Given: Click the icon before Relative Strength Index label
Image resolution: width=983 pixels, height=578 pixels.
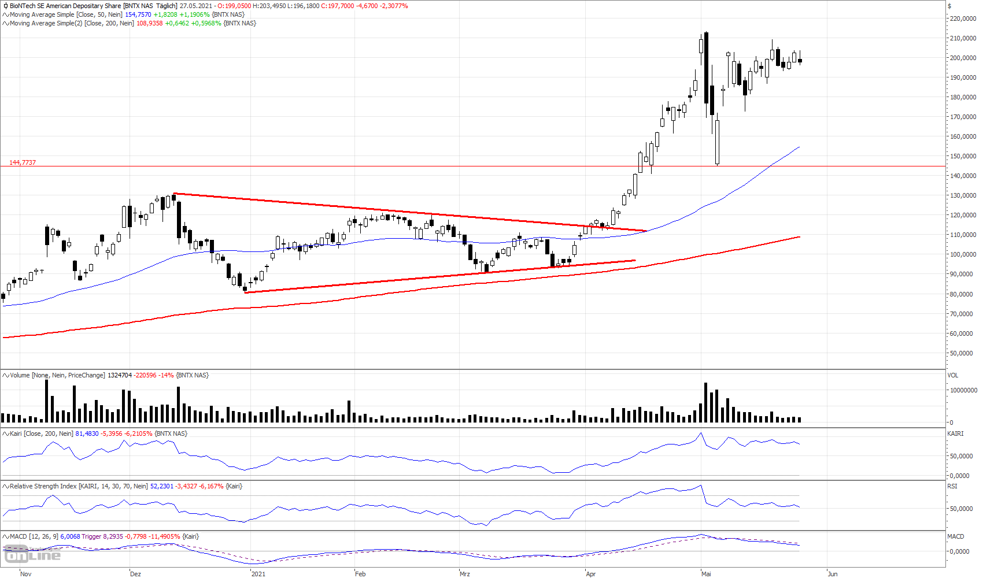Looking at the screenshot, I should (x=5, y=486).
